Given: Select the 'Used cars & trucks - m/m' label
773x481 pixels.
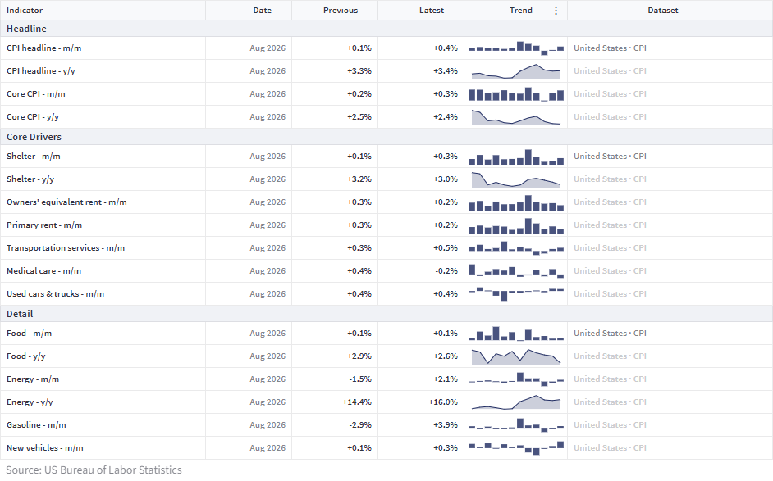Looking at the screenshot, I should [55, 294].
